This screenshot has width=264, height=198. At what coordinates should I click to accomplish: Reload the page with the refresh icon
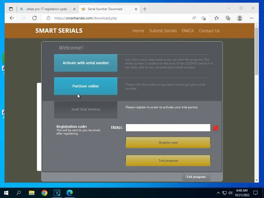(35, 18)
